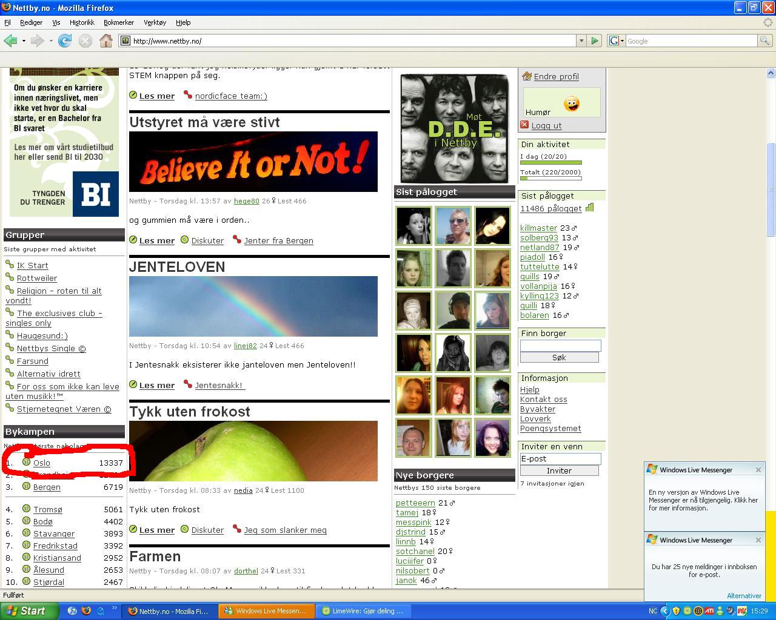Click Les mer under JENTELOVEN article

156,385
